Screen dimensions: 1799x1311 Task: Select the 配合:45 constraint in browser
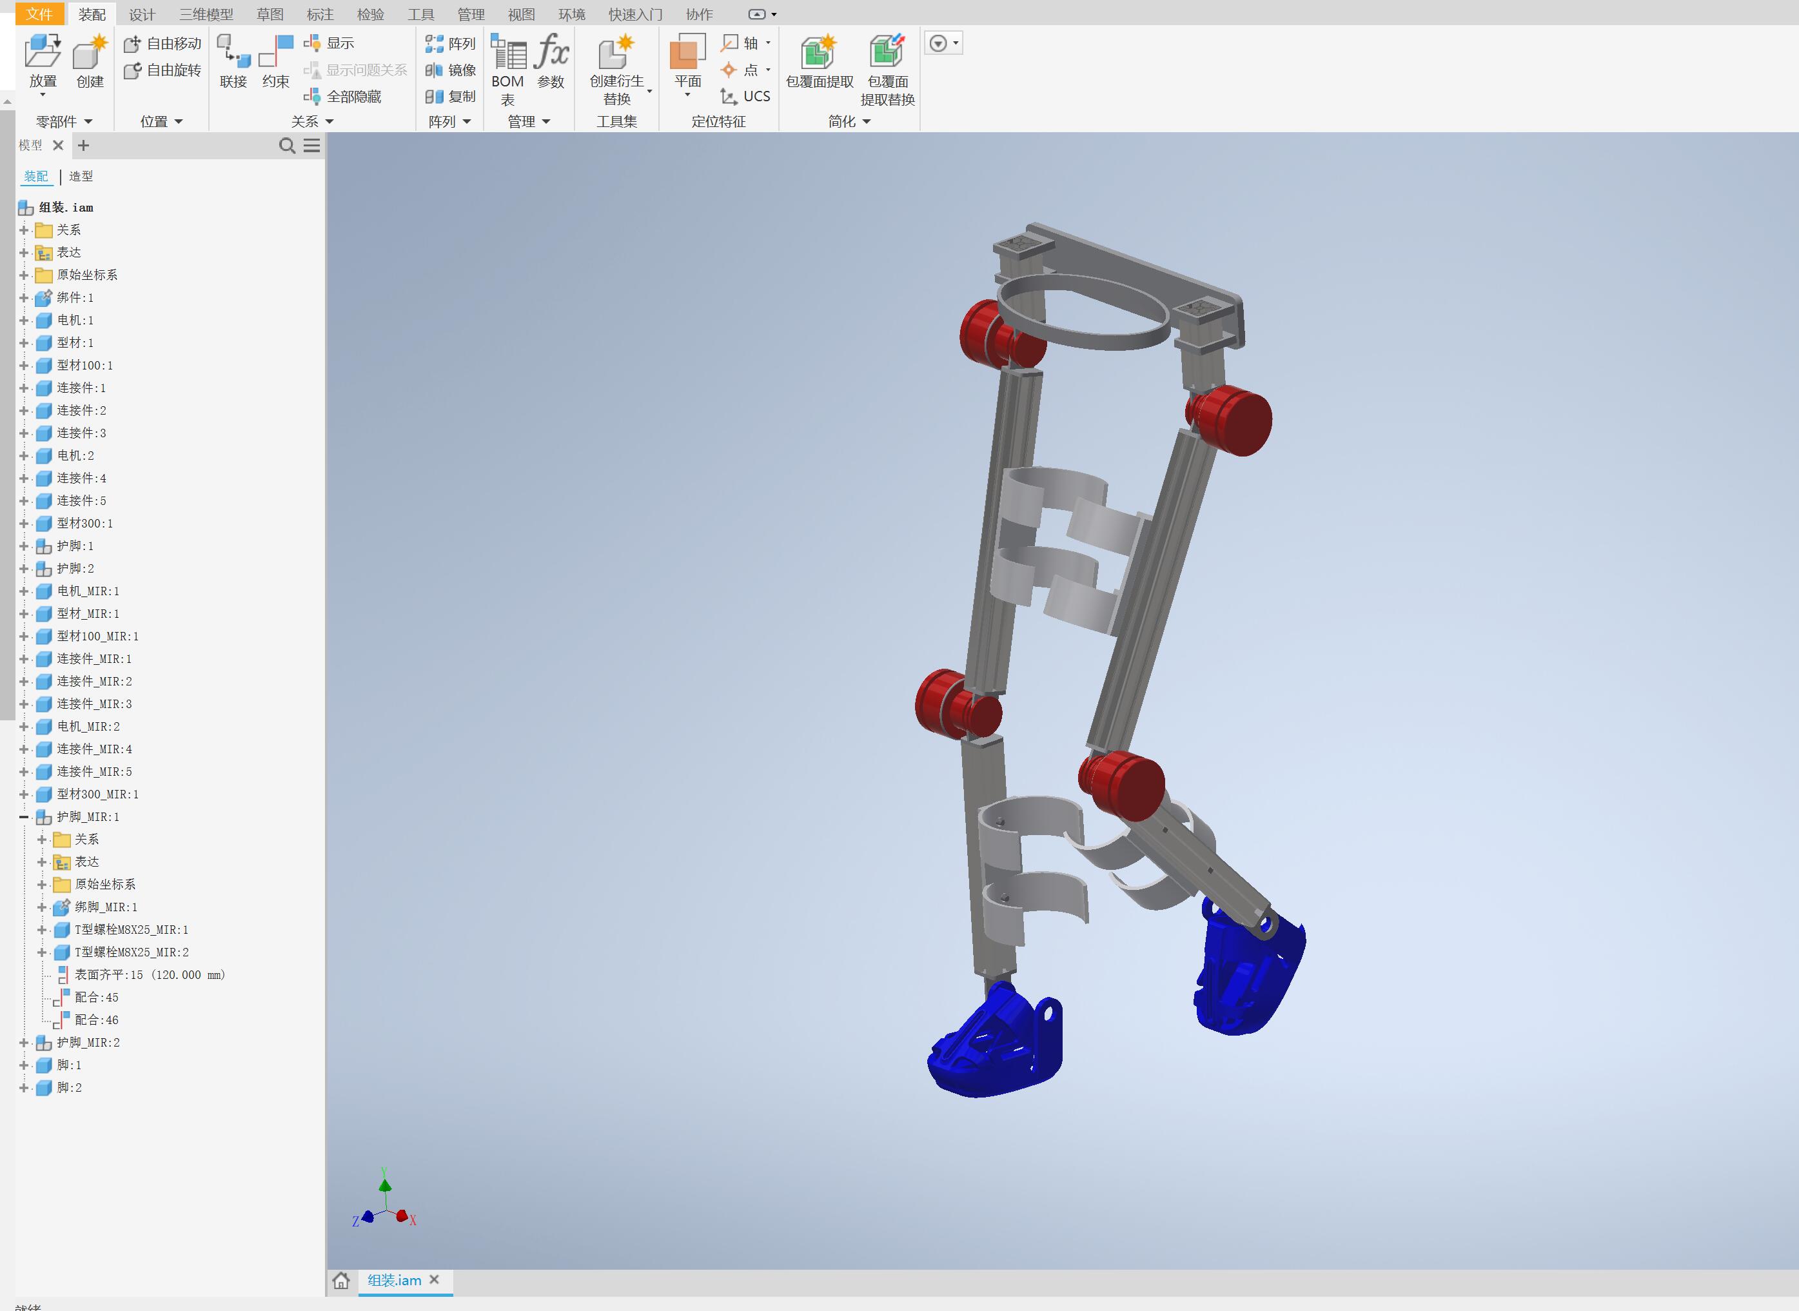coord(96,998)
